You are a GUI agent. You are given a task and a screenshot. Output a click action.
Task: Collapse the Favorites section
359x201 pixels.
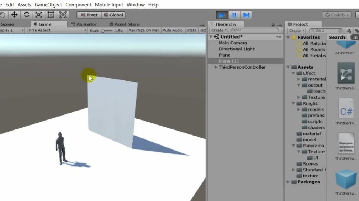coord(288,37)
